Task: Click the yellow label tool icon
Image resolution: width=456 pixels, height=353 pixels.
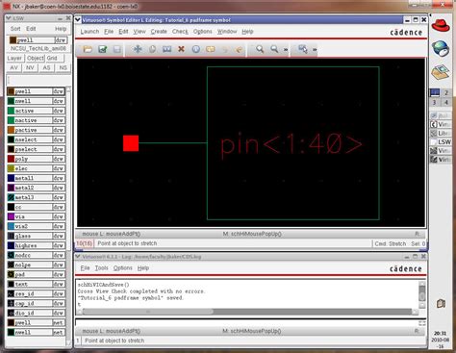Action: coord(211,49)
